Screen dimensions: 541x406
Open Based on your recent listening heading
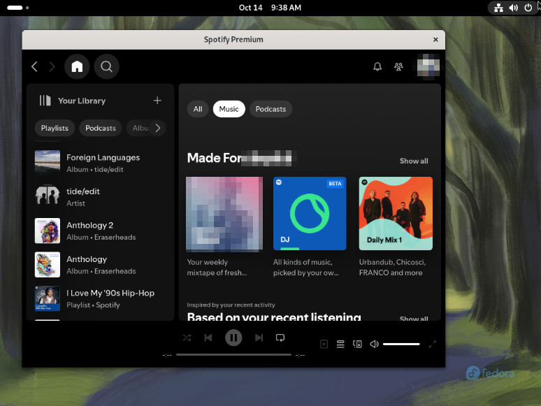point(274,317)
